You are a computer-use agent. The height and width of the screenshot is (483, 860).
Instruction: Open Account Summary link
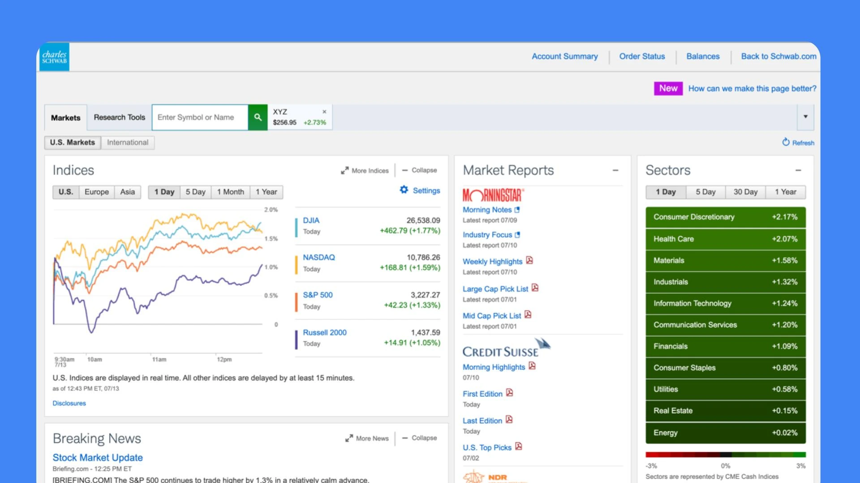[564, 56]
